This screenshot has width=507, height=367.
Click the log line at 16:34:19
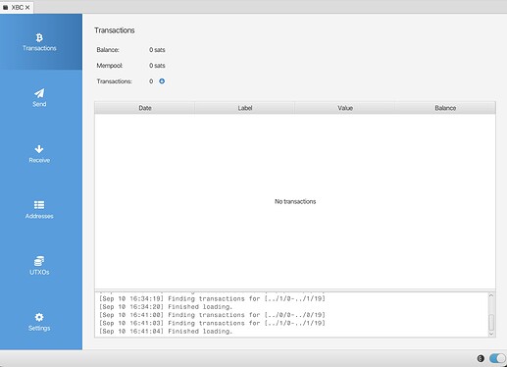click(x=213, y=298)
